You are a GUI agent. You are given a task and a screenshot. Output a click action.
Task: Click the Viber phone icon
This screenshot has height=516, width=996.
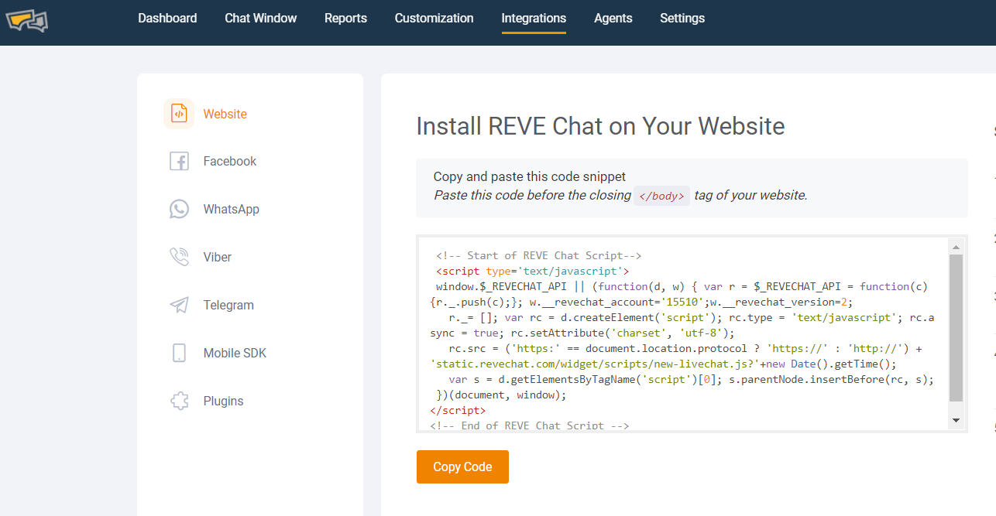pos(179,257)
